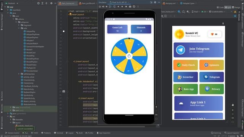The height and width of the screenshot is (137, 244).
Task: Click the emulator power button icon
Action: pyautogui.click(x=100, y=7)
